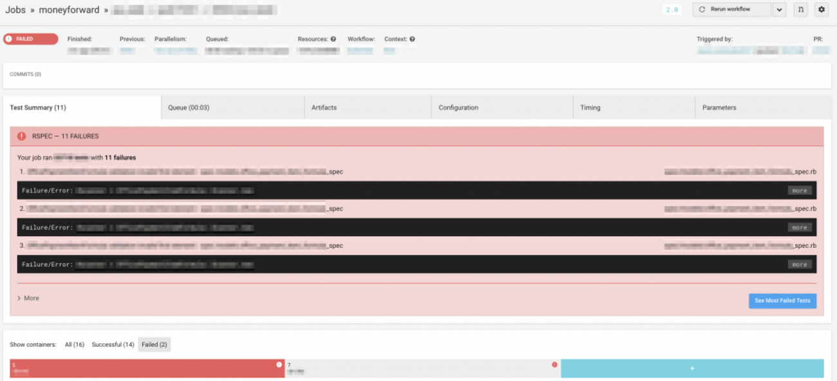This screenshot has width=837, height=381.
Task: Click the RSPEC — 11 FAILURES header
Action: (417, 136)
